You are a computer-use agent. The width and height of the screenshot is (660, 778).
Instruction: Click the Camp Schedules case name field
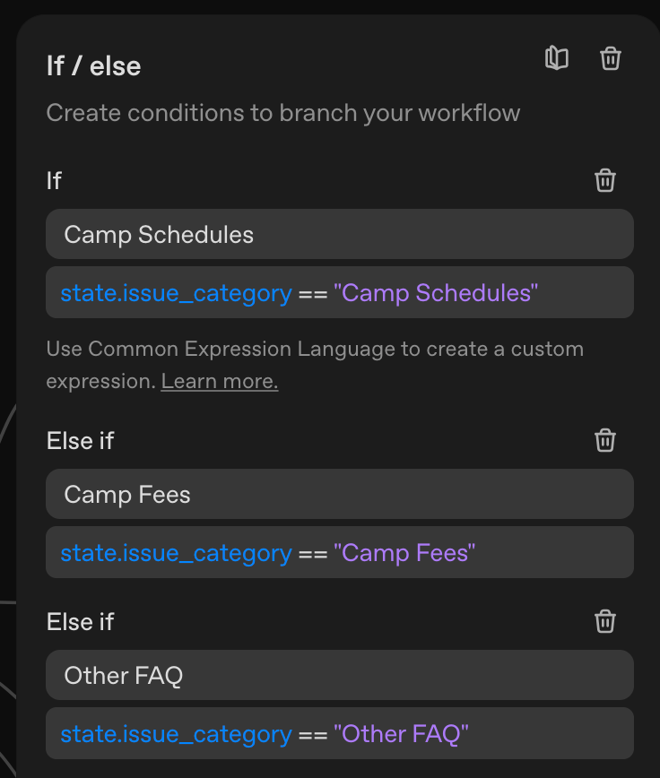click(x=339, y=235)
